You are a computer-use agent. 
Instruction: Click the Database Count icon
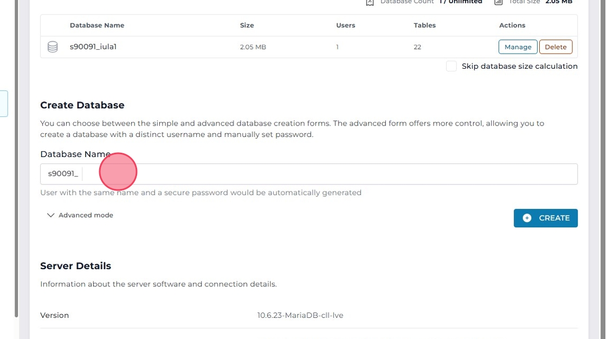tap(370, 2)
